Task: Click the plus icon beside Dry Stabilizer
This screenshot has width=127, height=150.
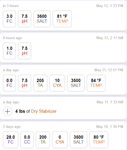Action: (x=8, y=111)
